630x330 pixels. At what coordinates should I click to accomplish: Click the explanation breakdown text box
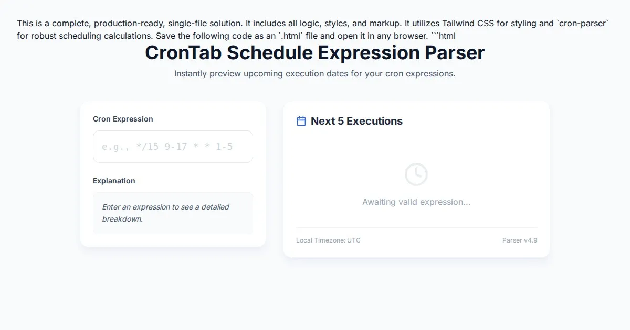(x=173, y=213)
